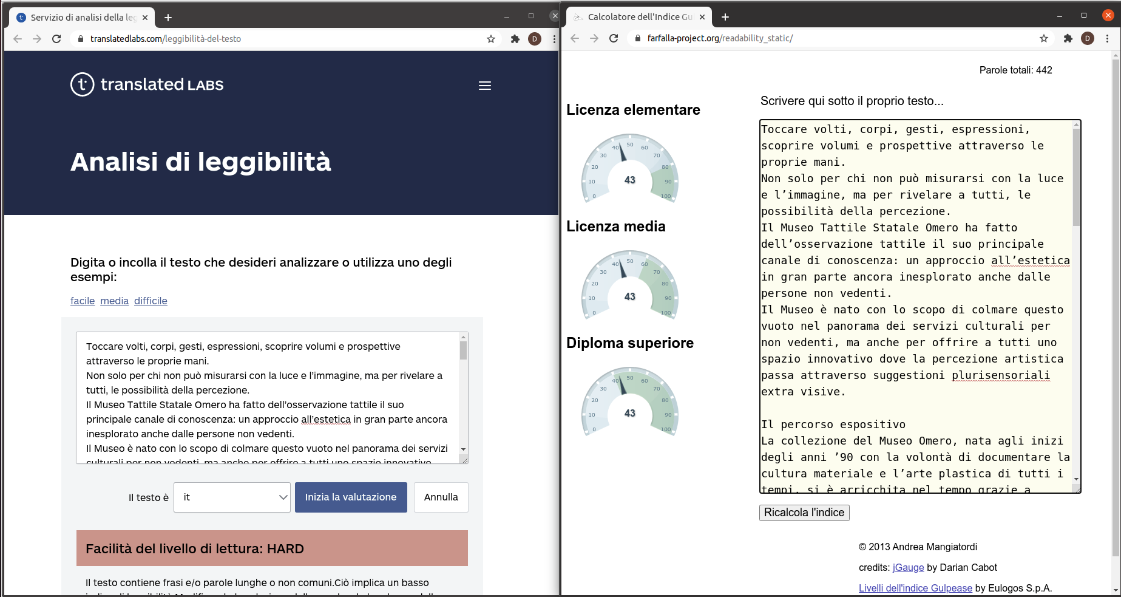1121x597 pixels.
Task: Open extensions puzzle icon in right browser
Action: [1068, 38]
